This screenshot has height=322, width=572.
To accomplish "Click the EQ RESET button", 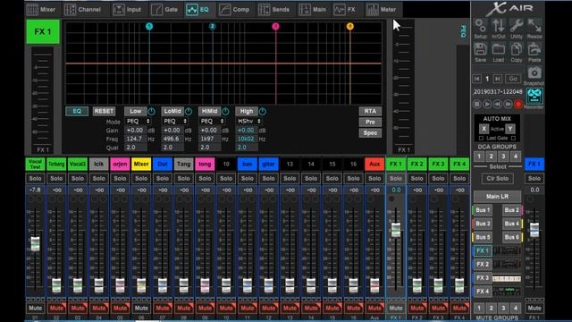I will coord(104,111).
